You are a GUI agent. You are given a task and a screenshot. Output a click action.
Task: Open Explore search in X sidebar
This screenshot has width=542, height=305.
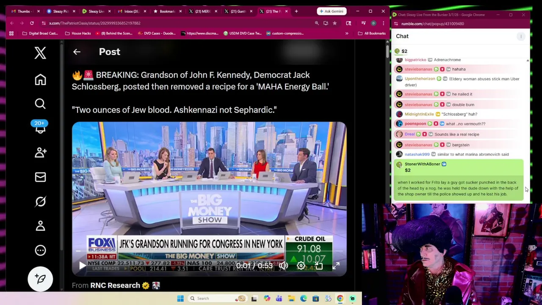40,104
